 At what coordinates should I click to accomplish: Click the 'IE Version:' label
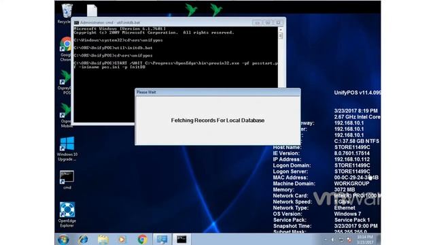(x=286, y=153)
